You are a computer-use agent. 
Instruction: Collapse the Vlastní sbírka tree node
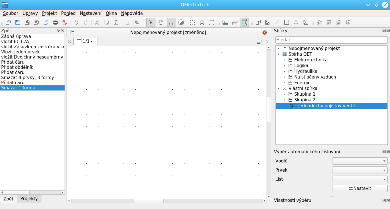(279, 89)
